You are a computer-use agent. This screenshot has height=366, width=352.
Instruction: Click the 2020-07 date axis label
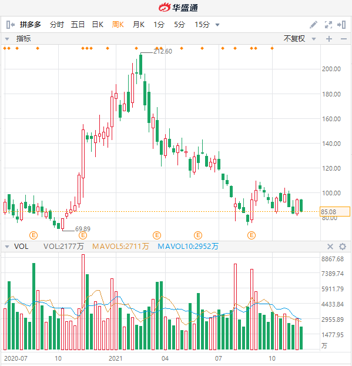(16, 358)
